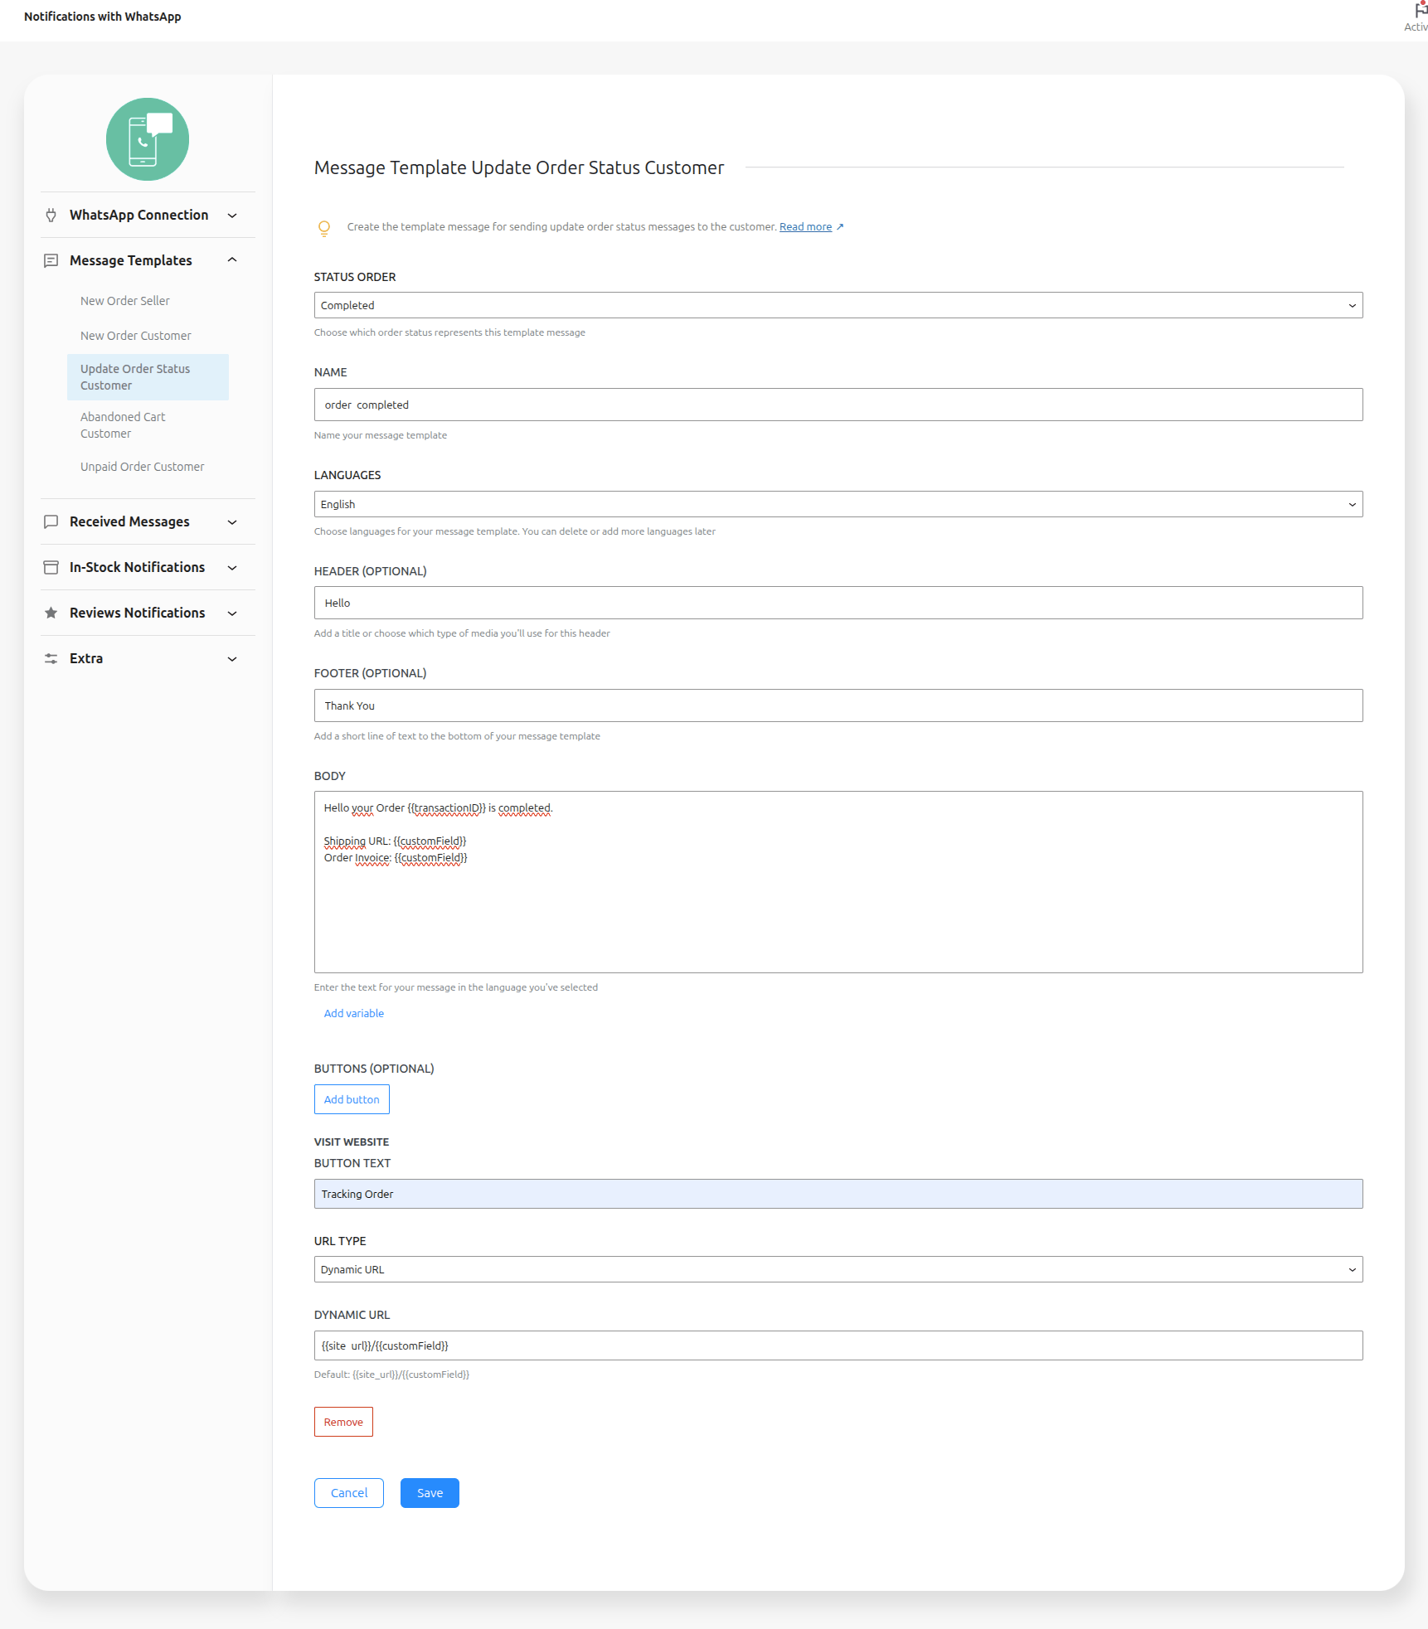Select Unpaid Order Customer menu item
Screen dimensions: 1428x1629
[142, 467]
